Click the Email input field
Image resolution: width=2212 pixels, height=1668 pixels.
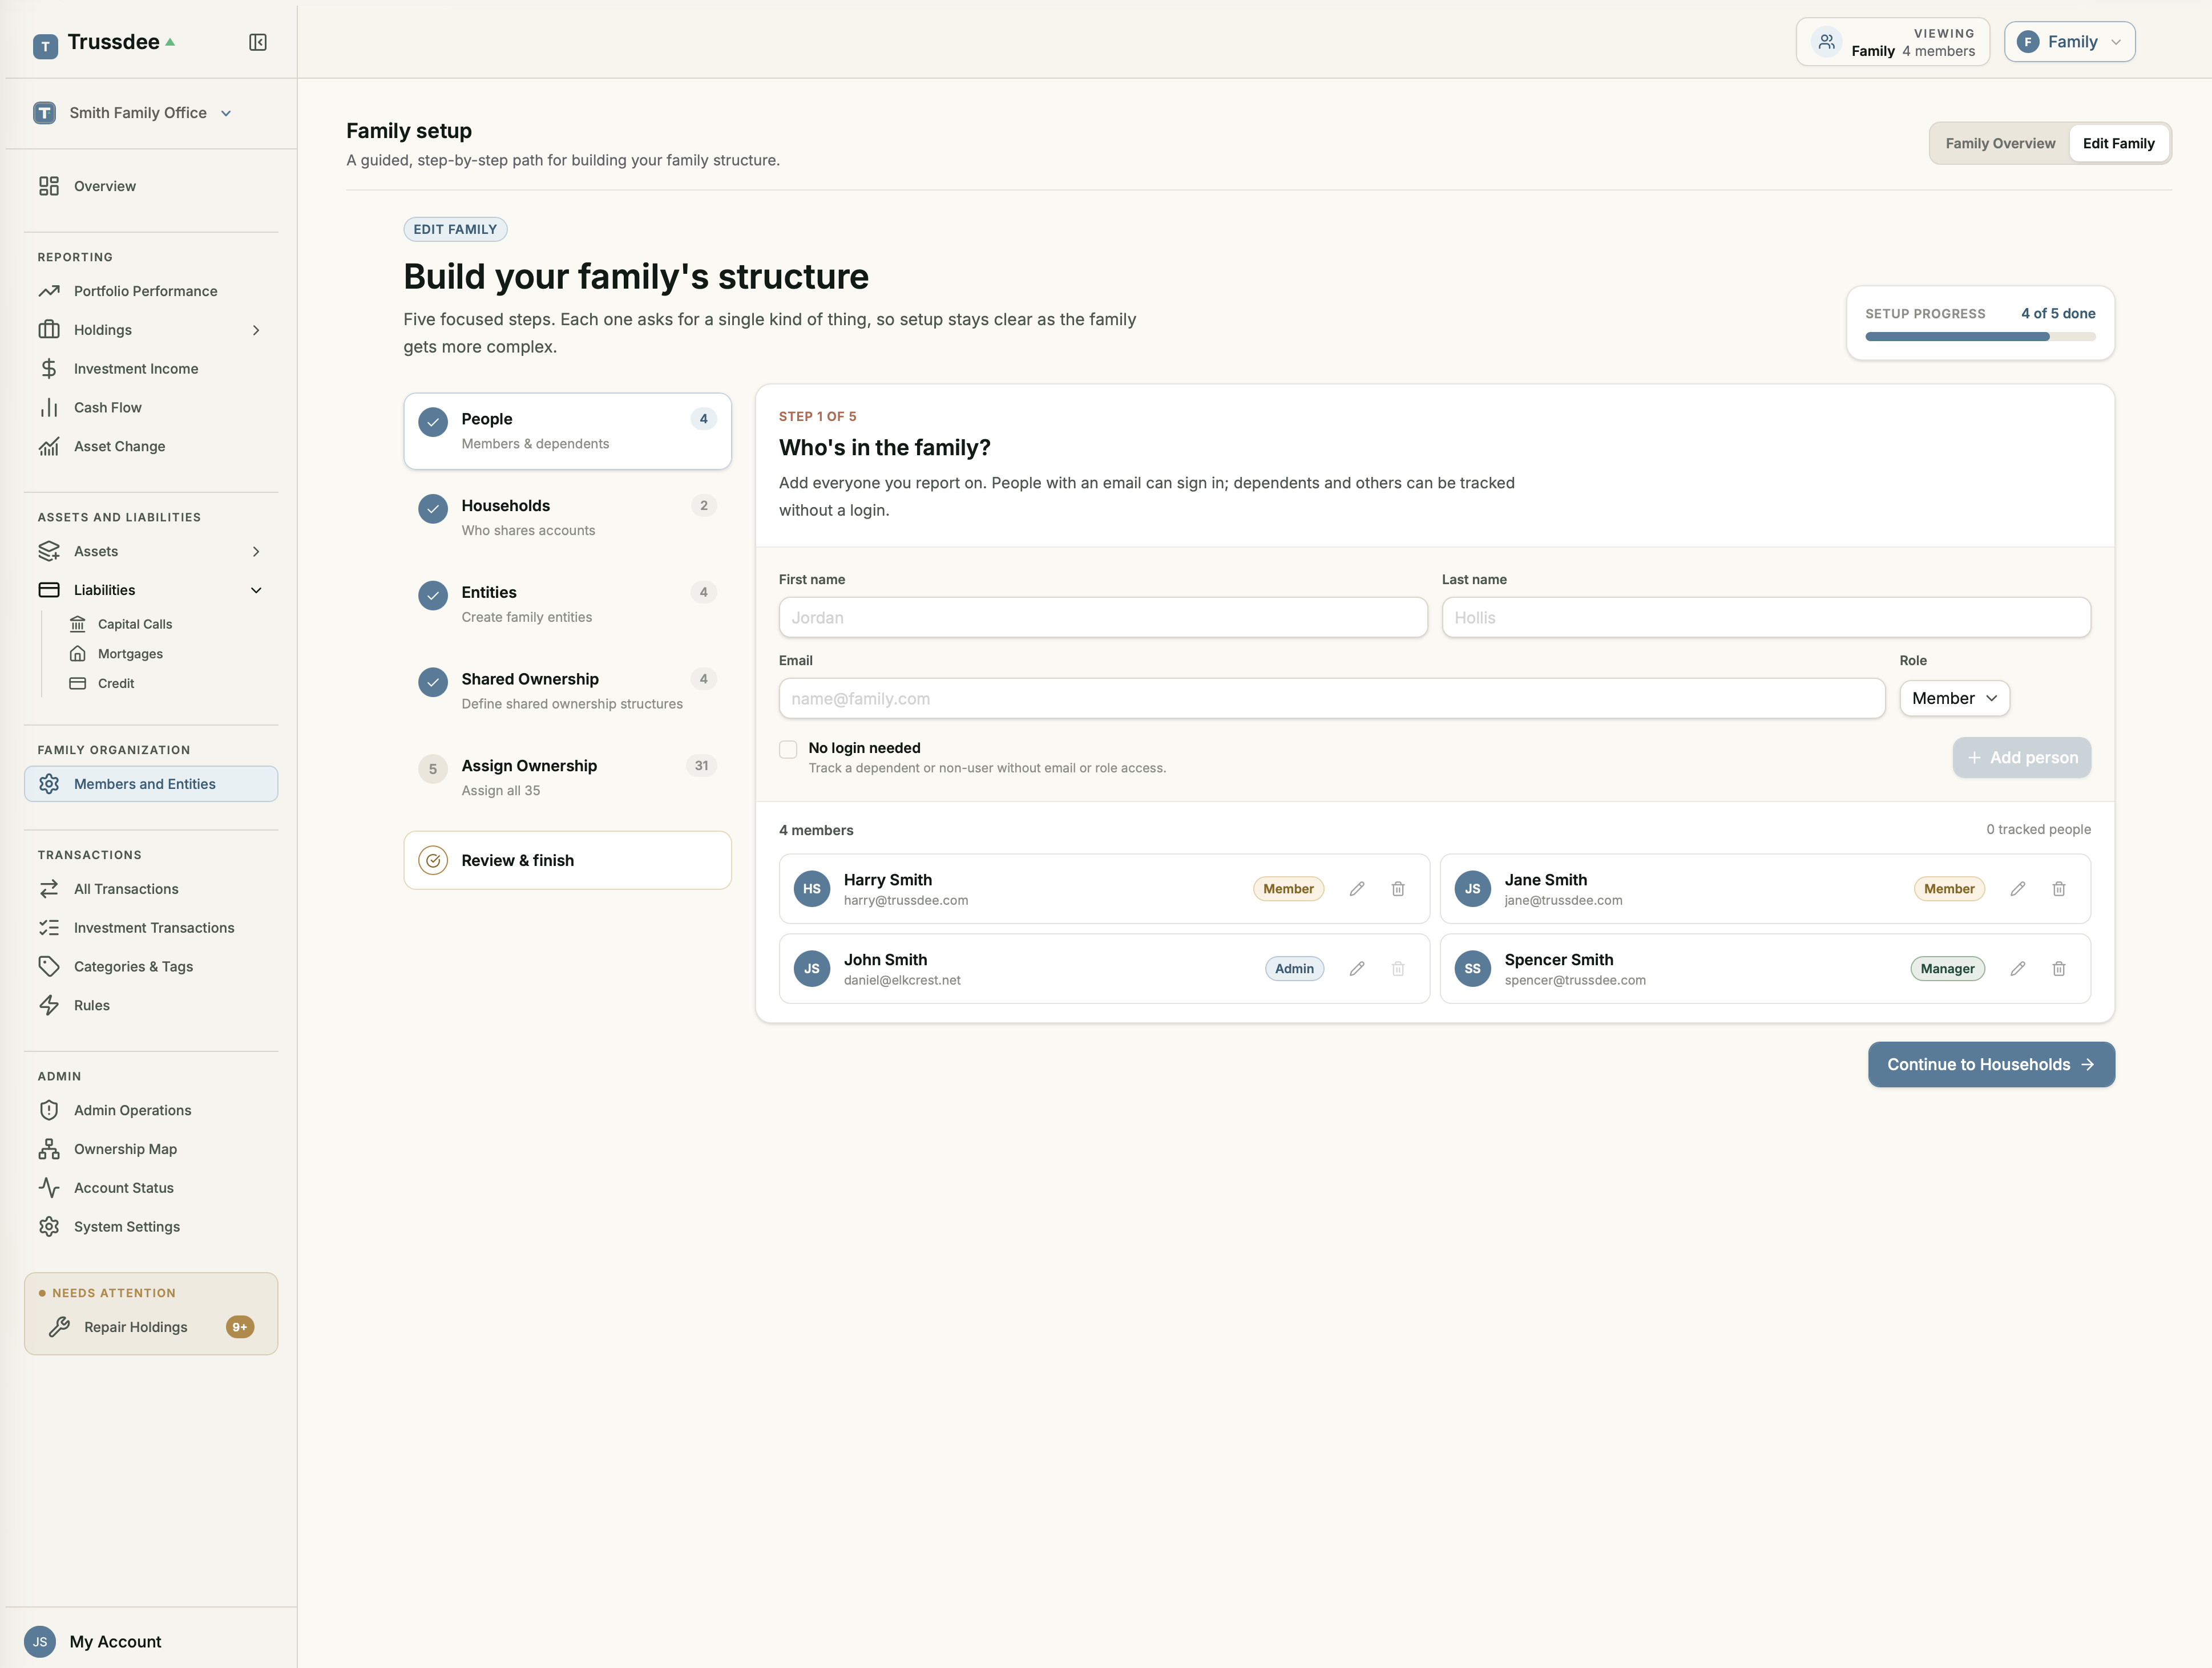coord(1331,699)
